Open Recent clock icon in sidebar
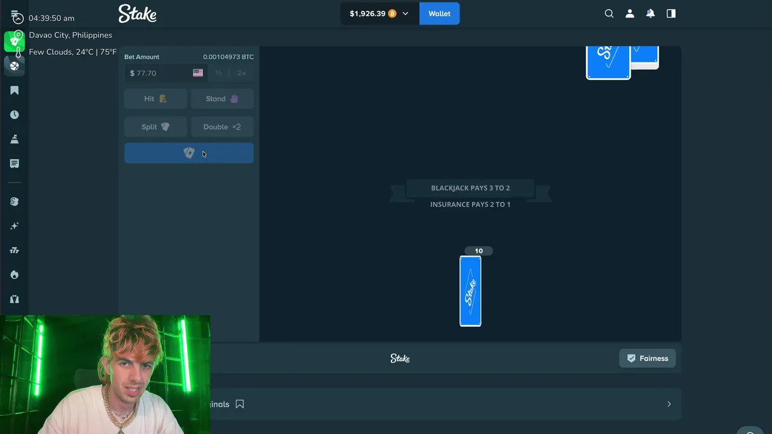Image resolution: width=772 pixels, height=434 pixels. 14,115
